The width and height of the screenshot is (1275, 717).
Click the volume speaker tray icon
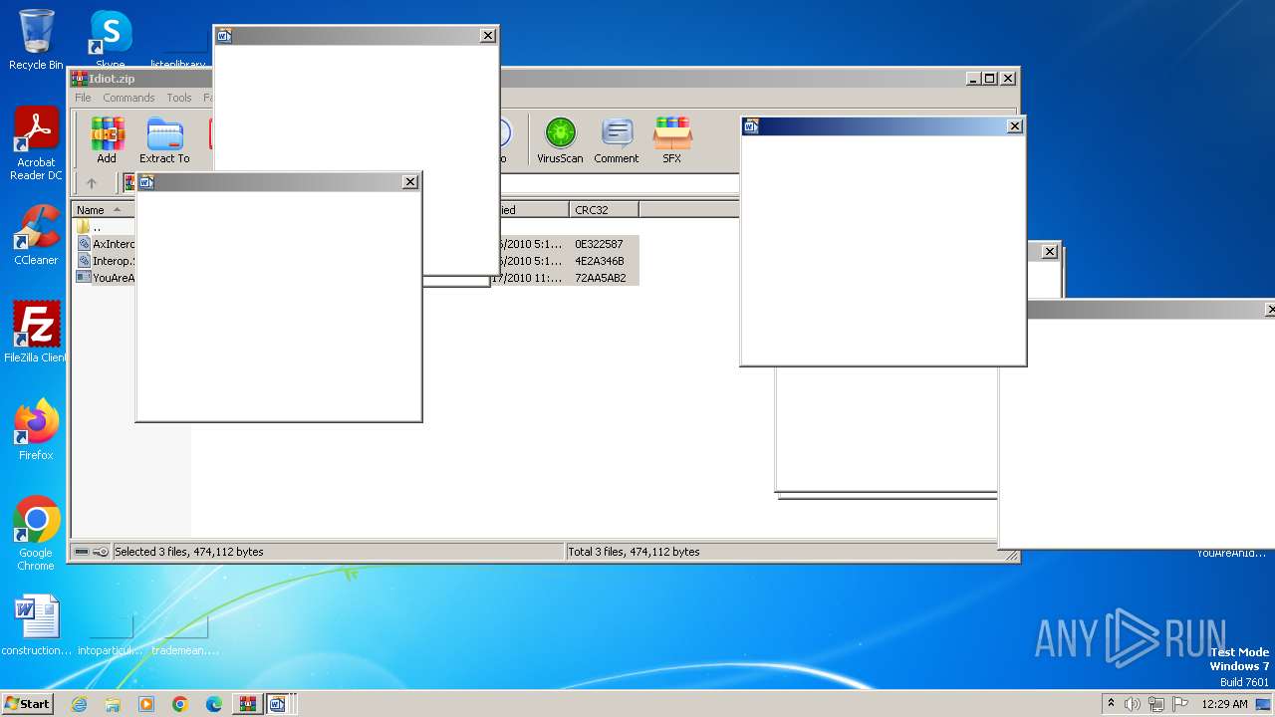tap(1133, 704)
